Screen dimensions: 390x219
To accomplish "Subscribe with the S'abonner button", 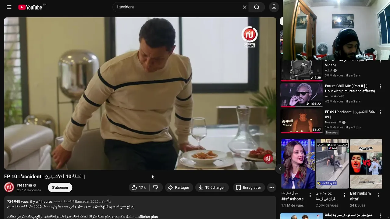I will [x=60, y=188].
